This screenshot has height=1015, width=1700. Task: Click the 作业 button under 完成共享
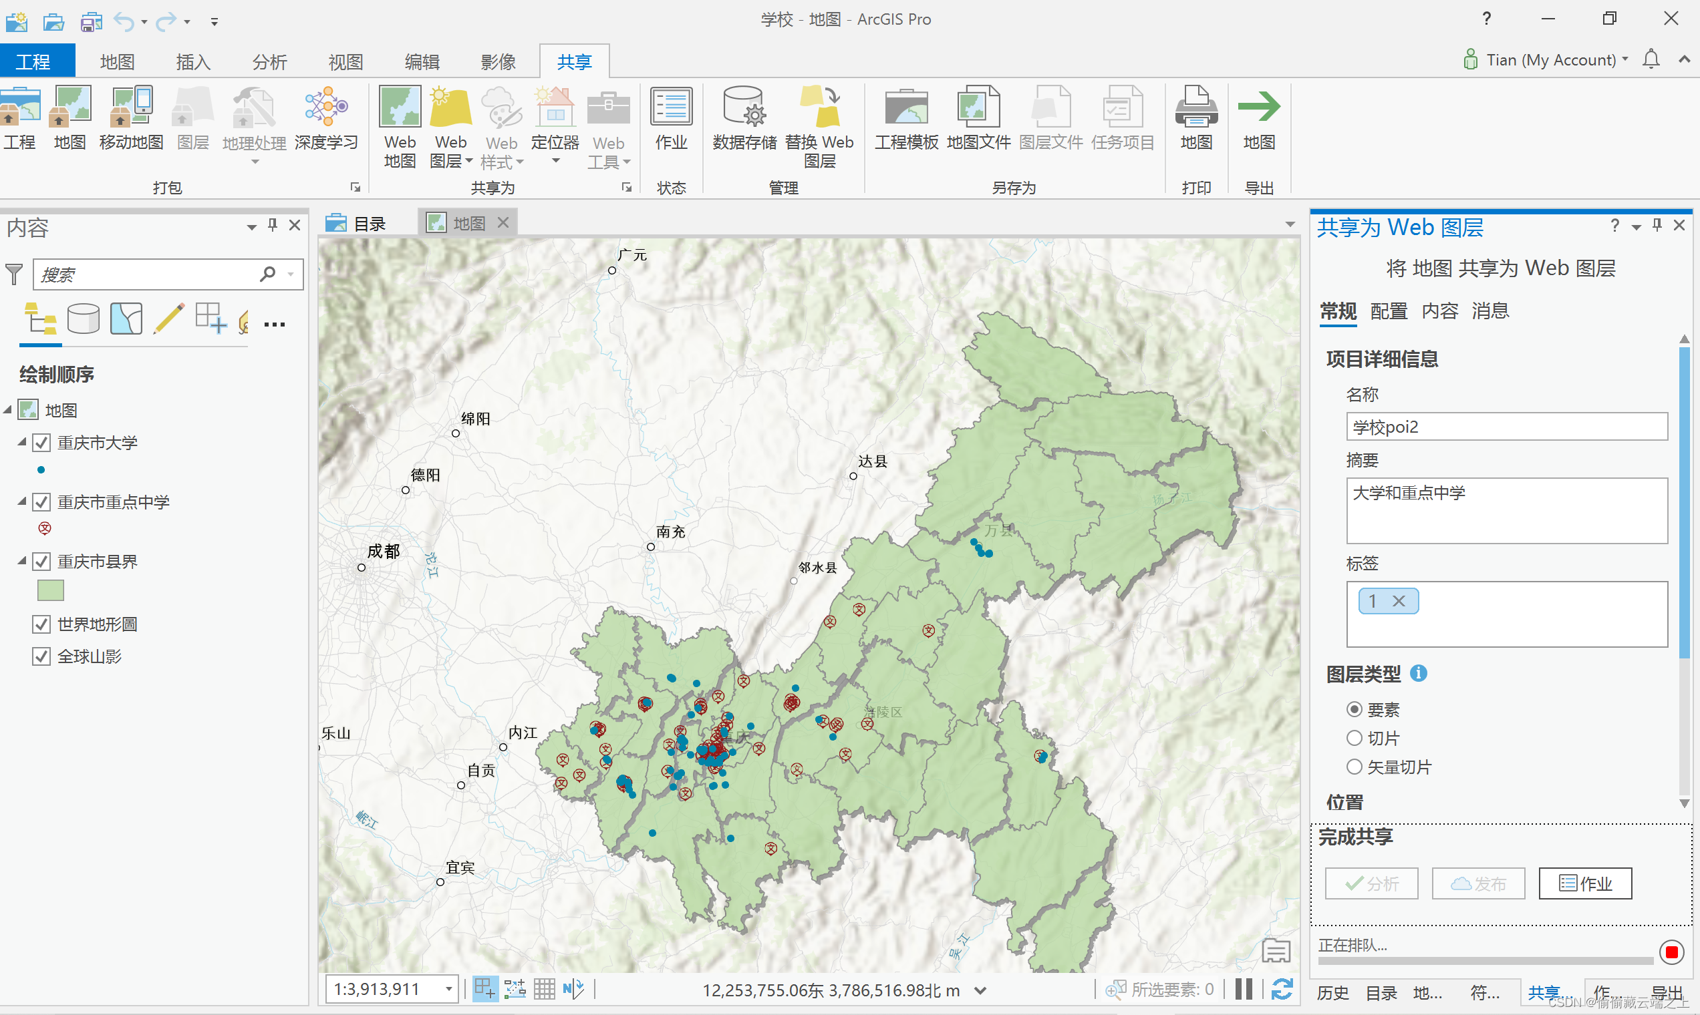point(1584,883)
